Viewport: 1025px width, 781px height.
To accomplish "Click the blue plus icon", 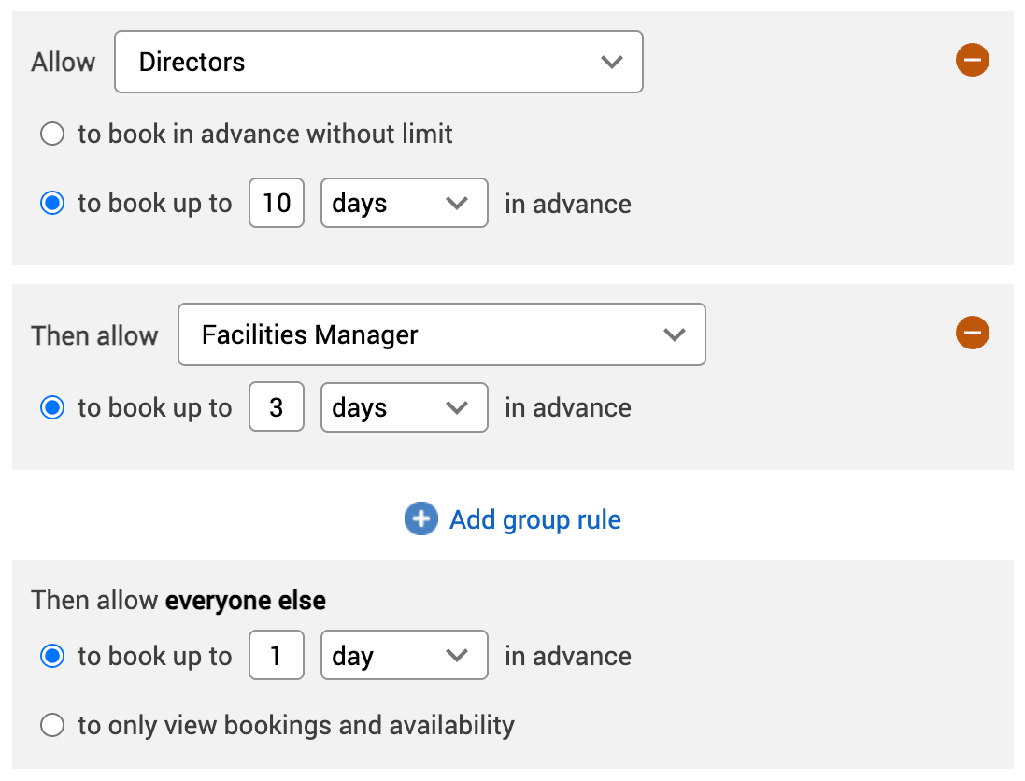I will point(420,518).
